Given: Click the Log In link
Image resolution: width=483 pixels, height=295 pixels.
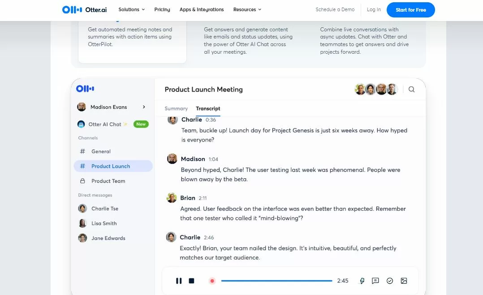Looking at the screenshot, I should click(374, 9).
